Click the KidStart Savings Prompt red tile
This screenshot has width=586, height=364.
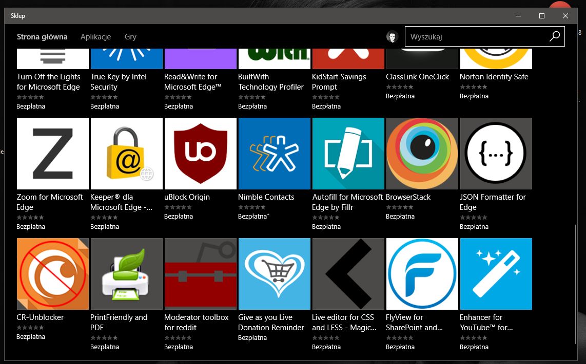(348, 59)
